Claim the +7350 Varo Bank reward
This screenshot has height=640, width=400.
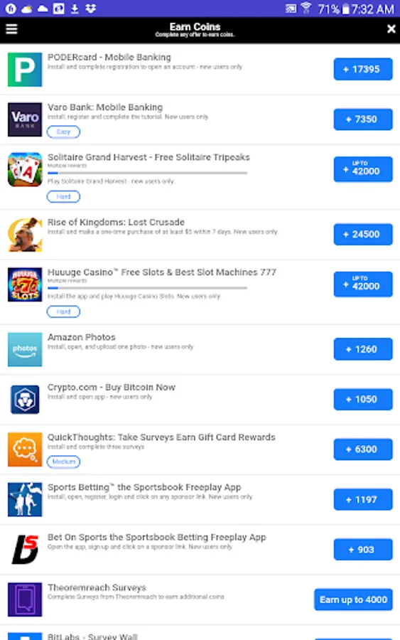pos(363,119)
